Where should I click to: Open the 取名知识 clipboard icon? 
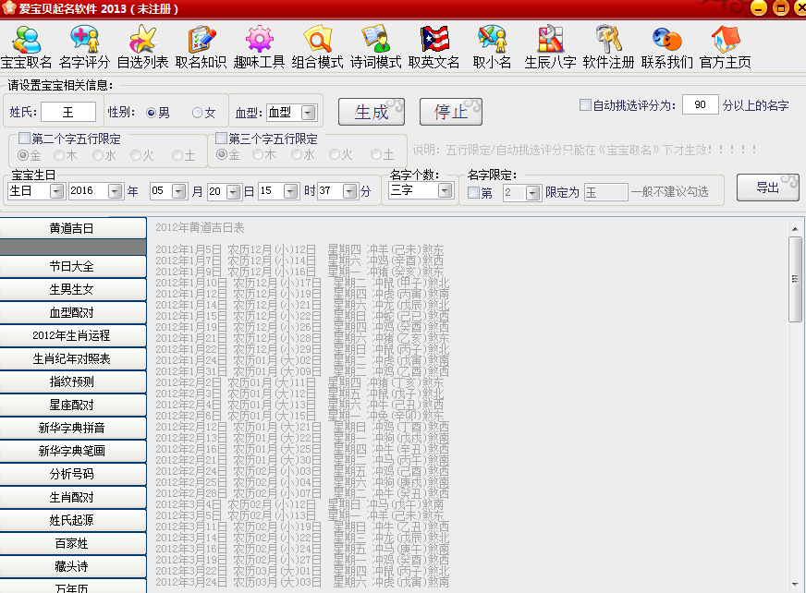[201, 47]
